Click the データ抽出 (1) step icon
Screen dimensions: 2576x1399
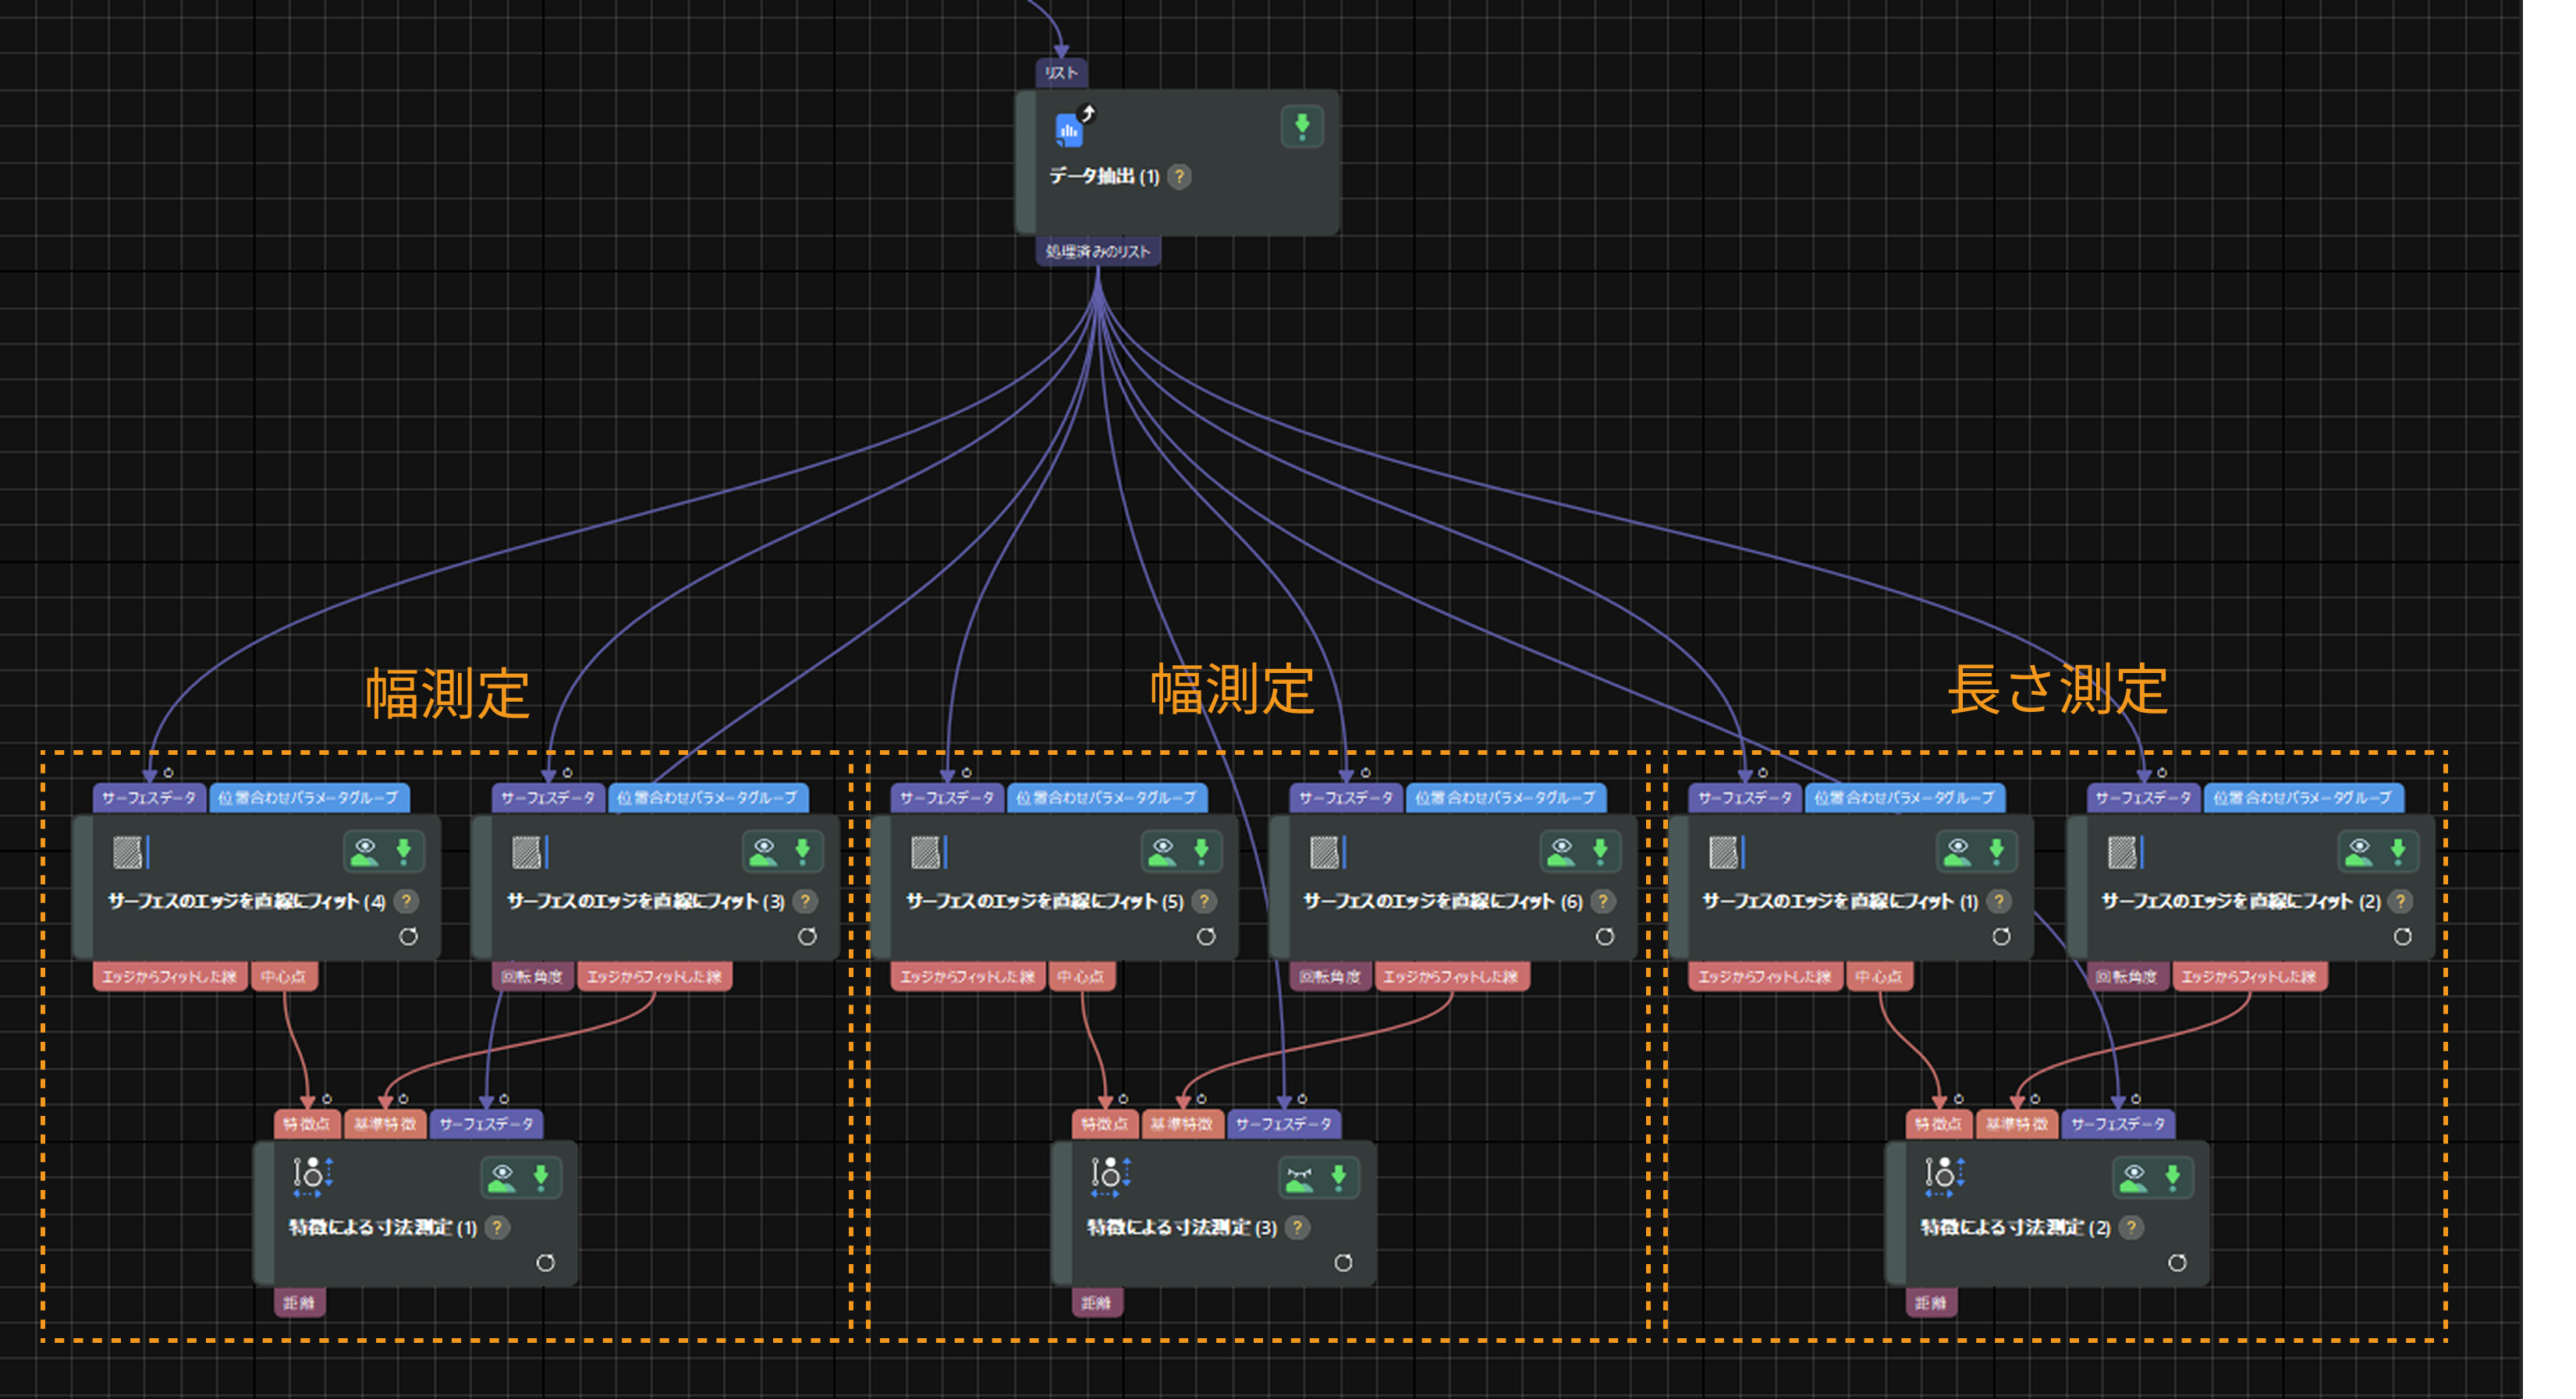click(x=1070, y=129)
